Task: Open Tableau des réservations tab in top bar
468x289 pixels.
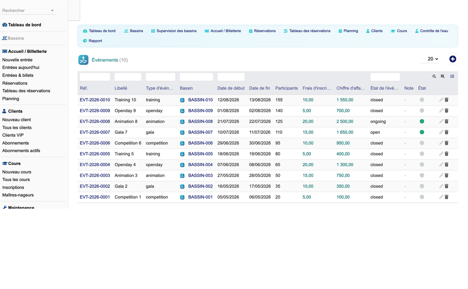Action: click(307, 31)
